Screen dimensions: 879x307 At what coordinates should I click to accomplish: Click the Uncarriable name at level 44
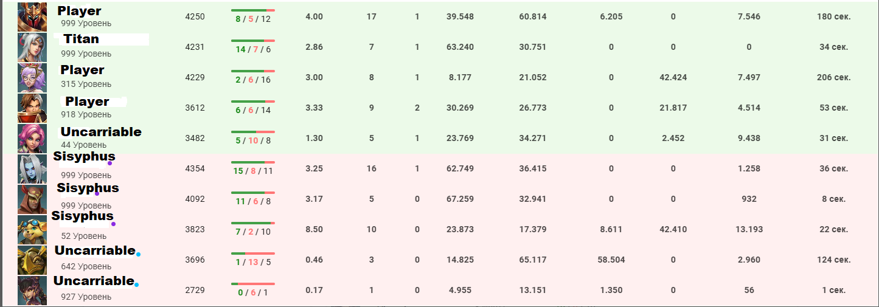(101, 132)
